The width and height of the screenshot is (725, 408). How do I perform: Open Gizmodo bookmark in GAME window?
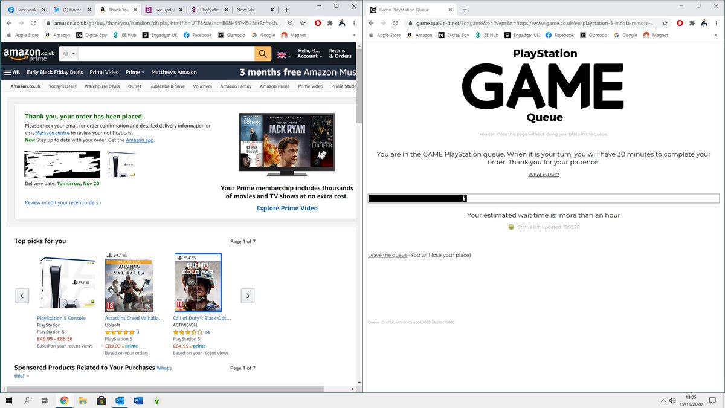[594, 35]
